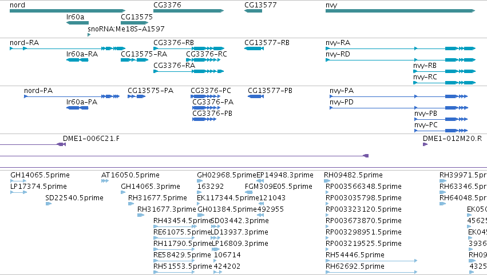This screenshot has width=487, height=275.
Task: Select the RE61075.5prime EST label
Action: tap(182, 233)
